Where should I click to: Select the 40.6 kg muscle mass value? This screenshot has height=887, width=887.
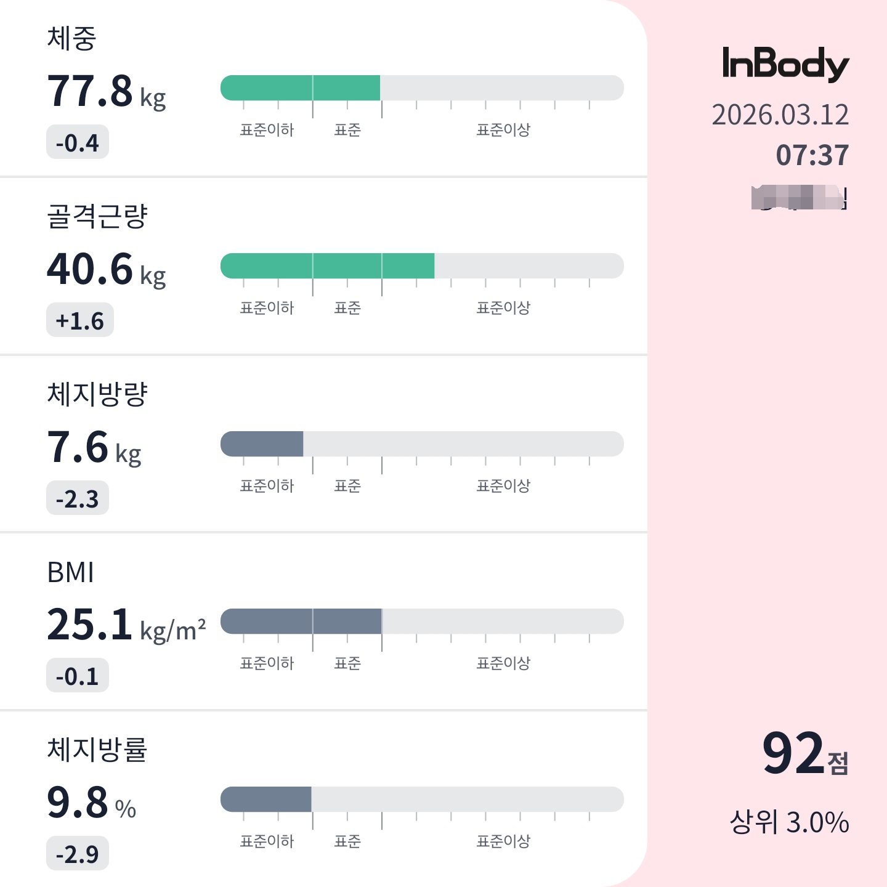107,270
